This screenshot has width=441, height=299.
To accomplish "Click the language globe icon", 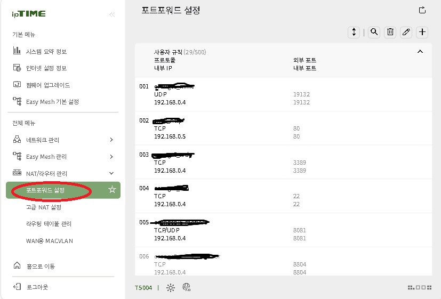I will click(x=187, y=288).
